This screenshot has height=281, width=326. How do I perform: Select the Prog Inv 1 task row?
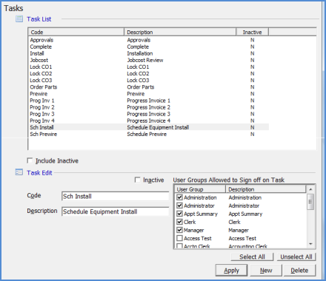pos(149,101)
